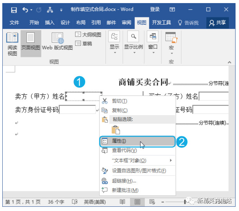Viewport: 239px width, 211px height.
Task: Click the 登录 sign-in button
Action: tap(155, 9)
